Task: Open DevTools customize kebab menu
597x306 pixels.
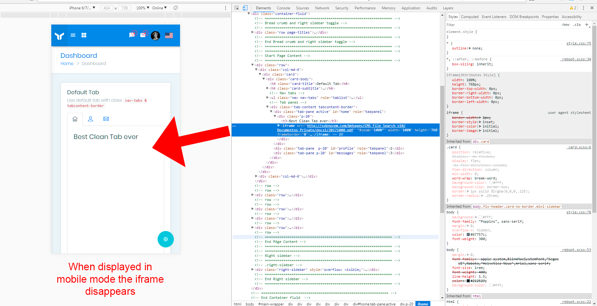Action: (583, 8)
